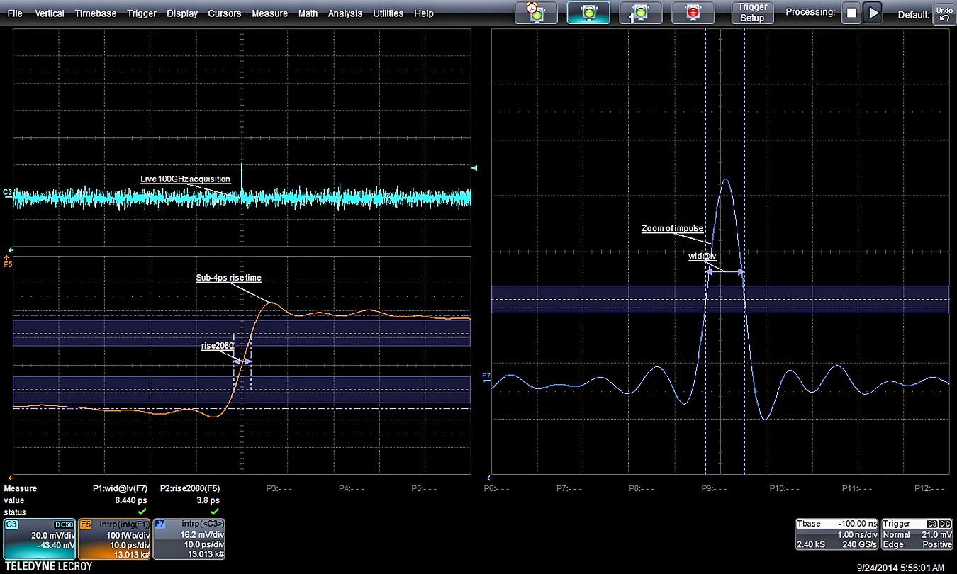The width and height of the screenshot is (957, 574).
Task: Open the Tbase timebase descriptor box
Action: tap(836, 534)
